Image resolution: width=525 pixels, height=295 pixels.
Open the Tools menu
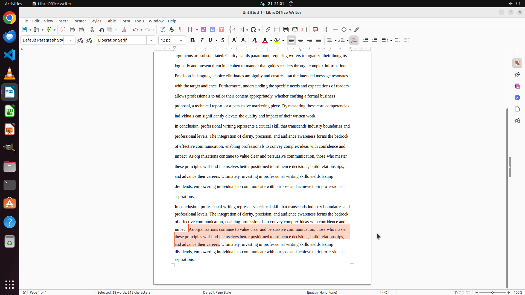[x=139, y=21]
